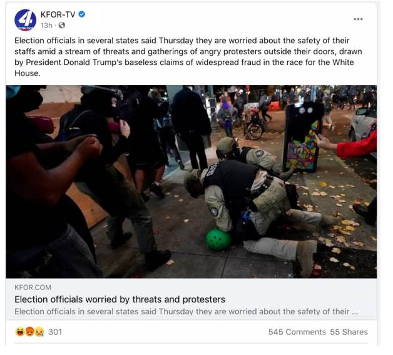The height and width of the screenshot is (355, 393).
Task: Click the blue verified badge
Action: tap(82, 14)
